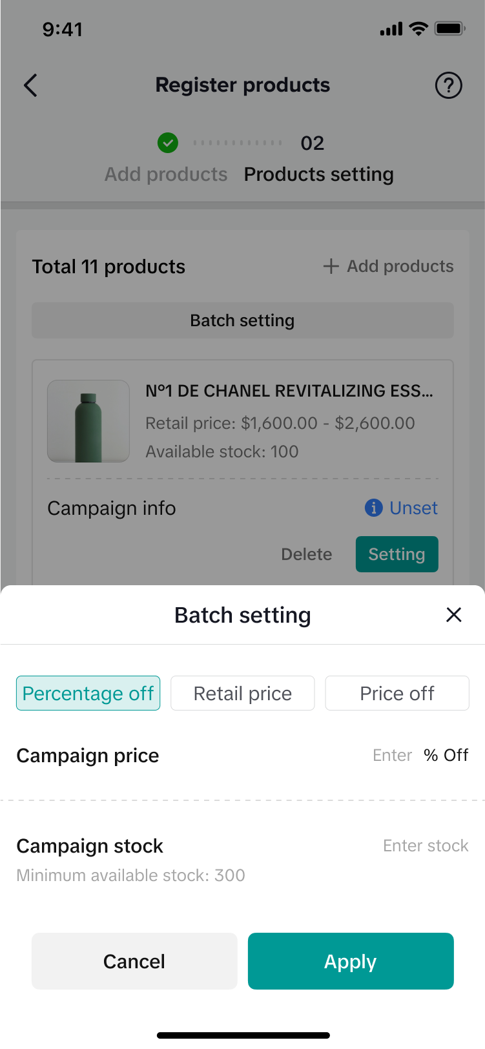Click the Campaign price Enter field

(392, 755)
